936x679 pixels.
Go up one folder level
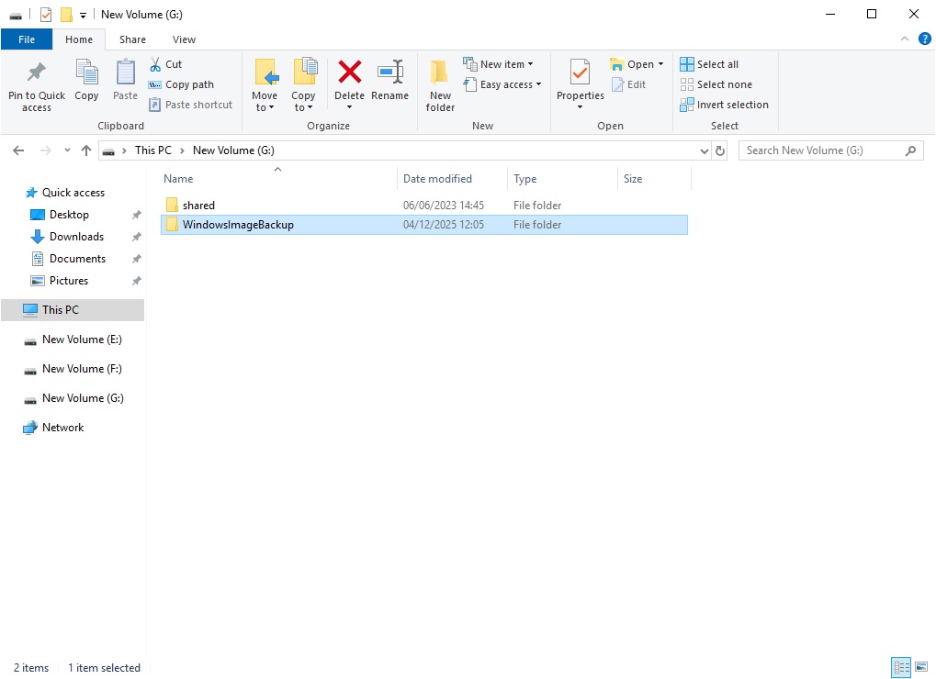point(86,150)
